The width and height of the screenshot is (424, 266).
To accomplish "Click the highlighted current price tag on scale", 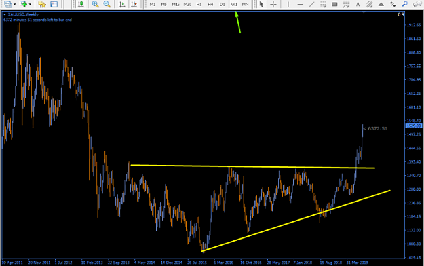I will click(414, 126).
